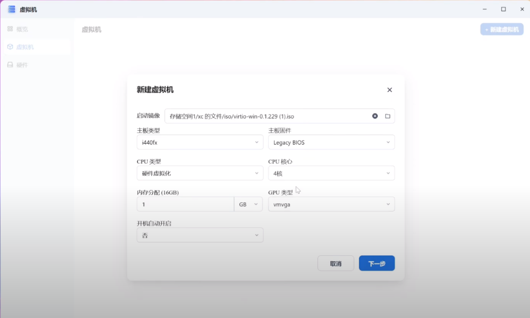The image size is (530, 318).
Task: Focus the 内存分配 value input field
Action: click(185, 204)
